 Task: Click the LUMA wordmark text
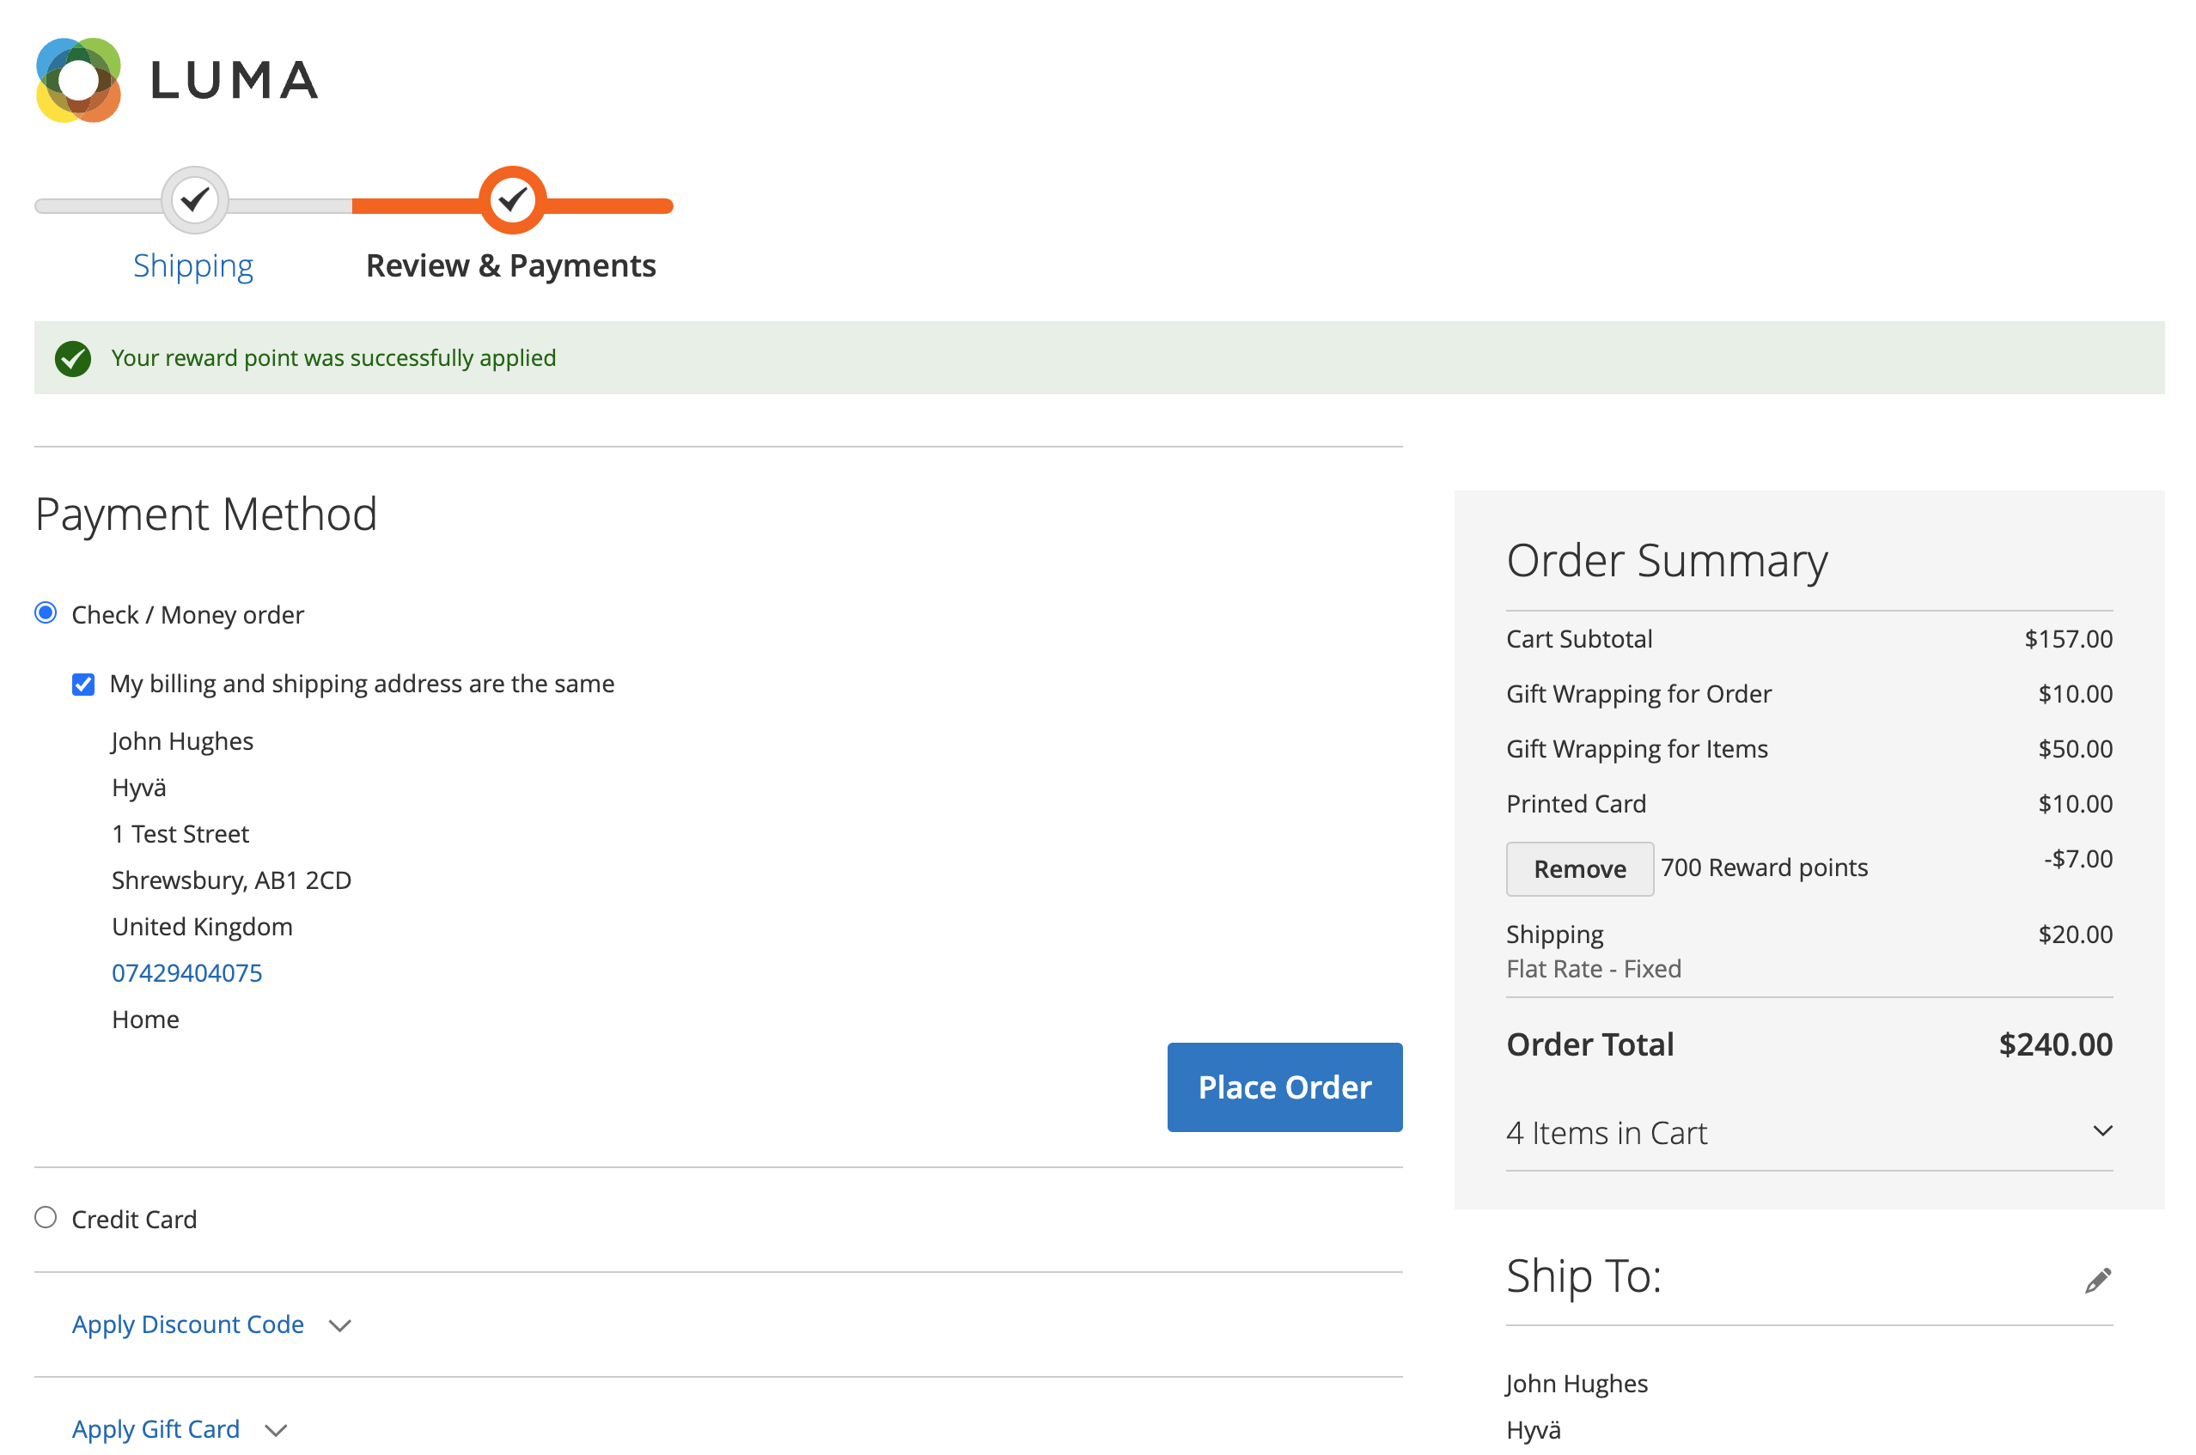pyautogui.click(x=235, y=81)
